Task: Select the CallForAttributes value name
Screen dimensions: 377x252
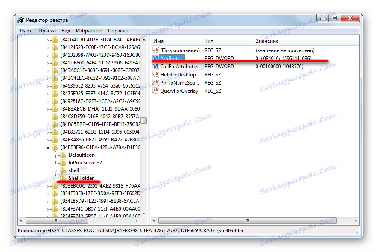Action: tap(179, 66)
